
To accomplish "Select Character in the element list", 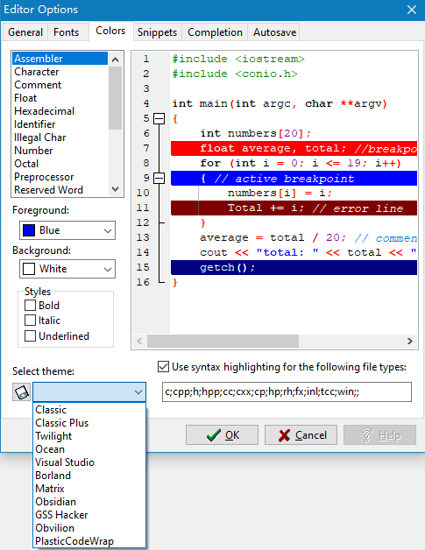I will [60, 72].
